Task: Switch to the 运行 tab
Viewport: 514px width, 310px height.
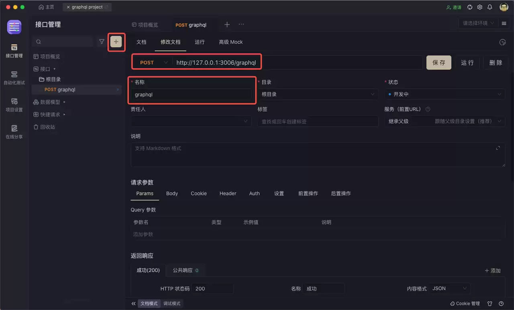Action: point(200,42)
